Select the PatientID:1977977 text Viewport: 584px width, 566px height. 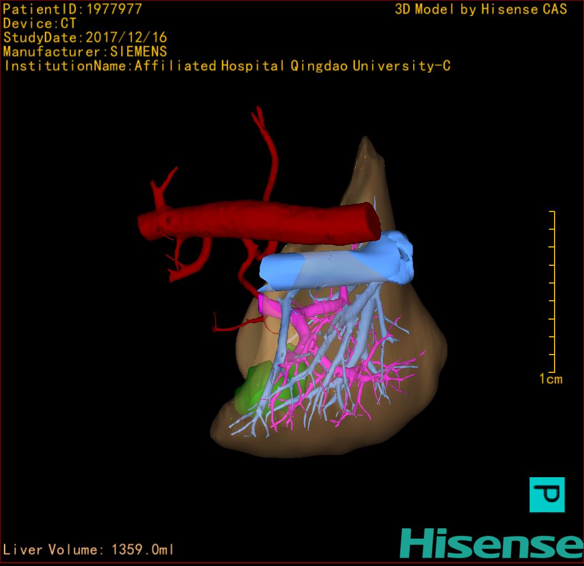tap(73, 9)
